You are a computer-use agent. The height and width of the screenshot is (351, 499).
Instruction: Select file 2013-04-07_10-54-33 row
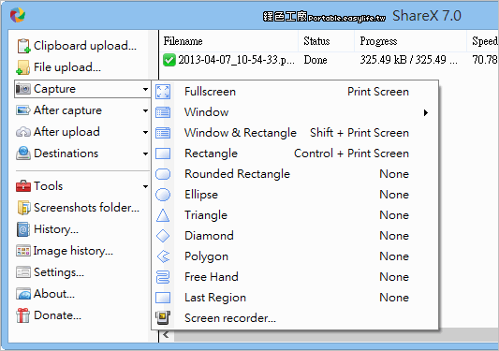[329, 60]
